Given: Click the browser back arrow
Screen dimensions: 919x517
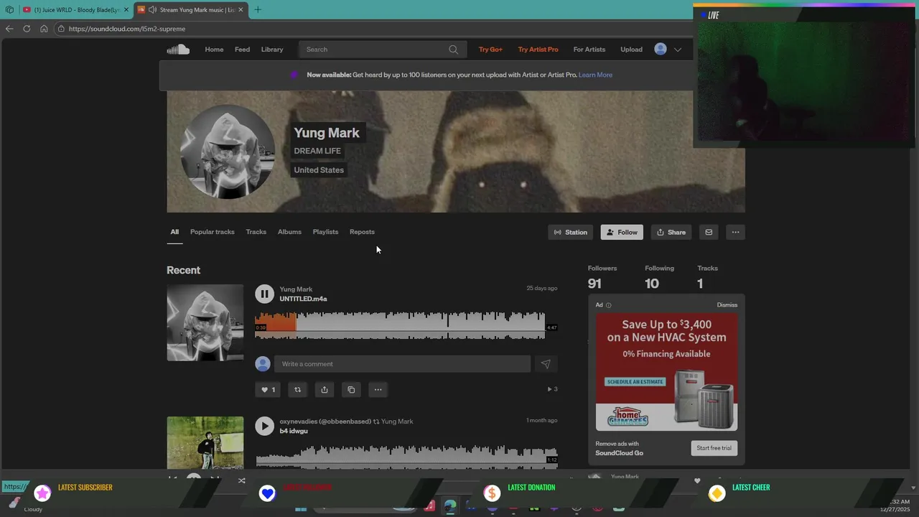Looking at the screenshot, I should (x=9, y=29).
